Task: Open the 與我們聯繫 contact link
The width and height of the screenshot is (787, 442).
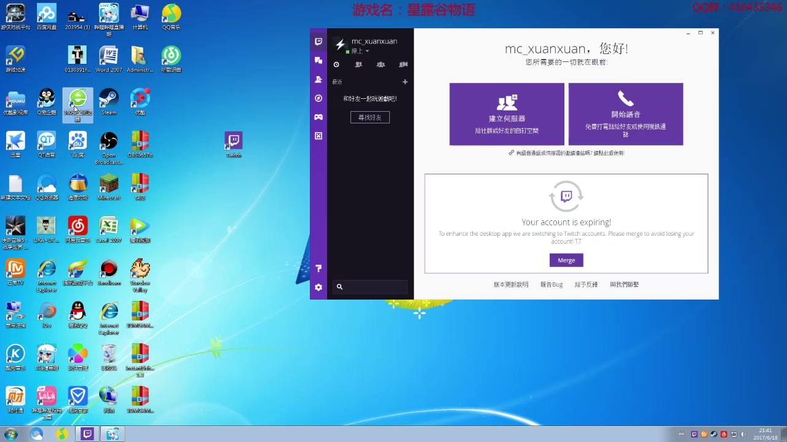Action: [624, 285]
